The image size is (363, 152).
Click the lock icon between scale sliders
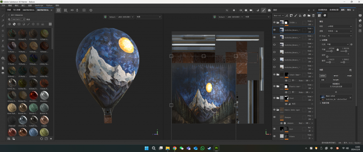(337, 49)
